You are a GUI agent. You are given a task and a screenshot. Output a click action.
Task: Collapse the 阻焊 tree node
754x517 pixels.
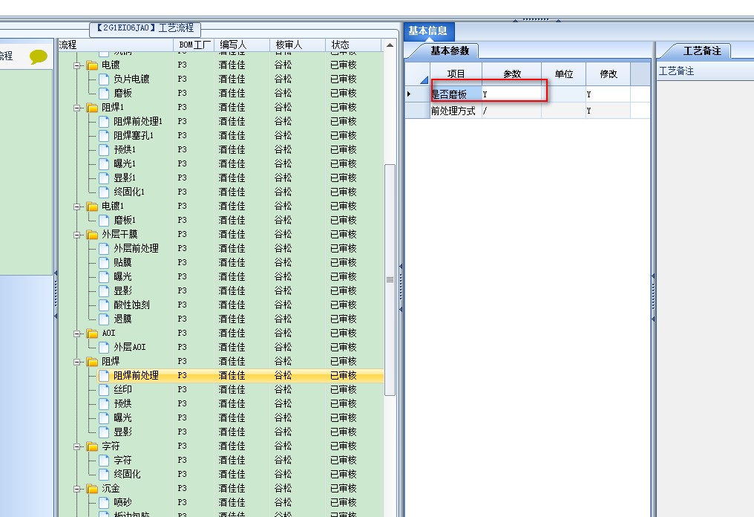(x=77, y=362)
